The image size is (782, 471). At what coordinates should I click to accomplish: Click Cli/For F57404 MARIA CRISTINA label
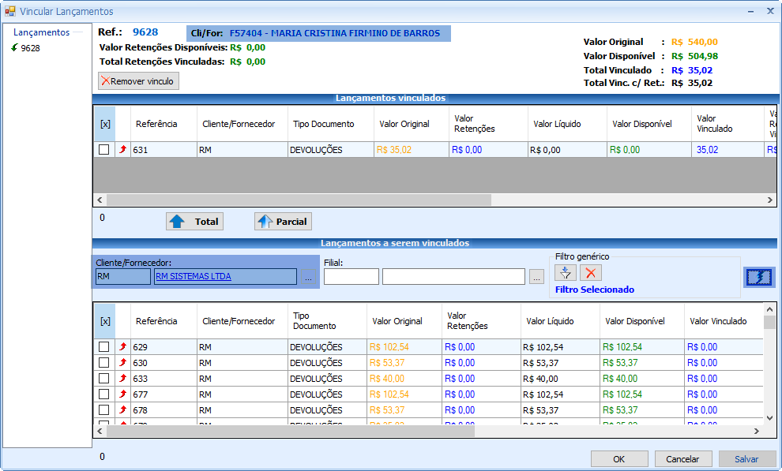pyautogui.click(x=318, y=33)
